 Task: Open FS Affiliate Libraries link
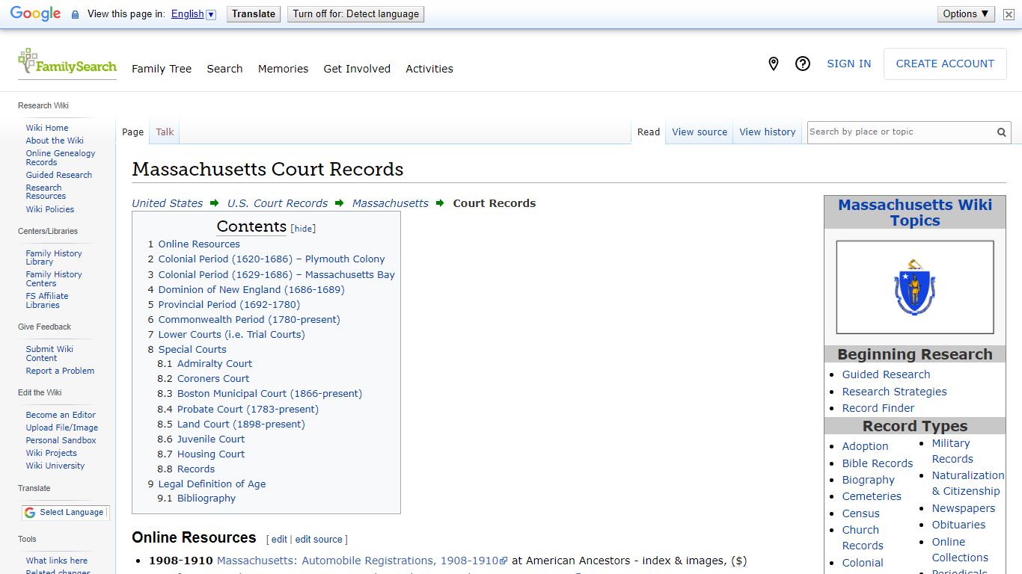click(x=47, y=300)
